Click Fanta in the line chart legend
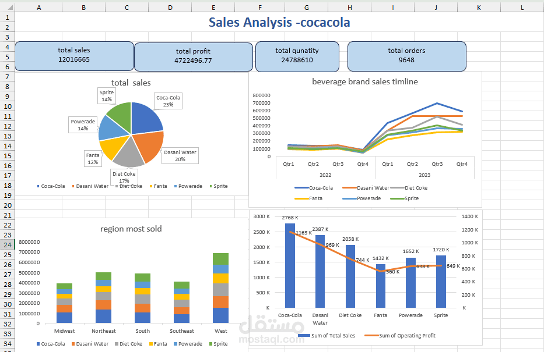 pyautogui.click(x=308, y=198)
